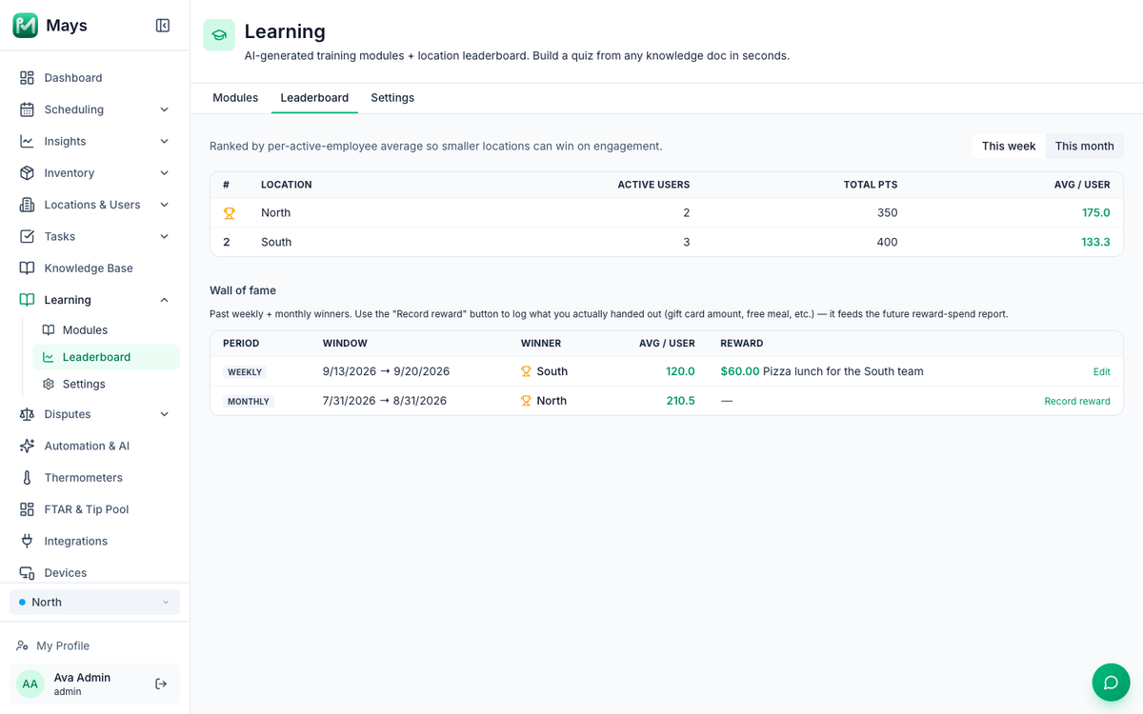Click the 9/13/2026 → 9/20/2026 window
The height and width of the screenshot is (714, 1143).
pos(386,371)
